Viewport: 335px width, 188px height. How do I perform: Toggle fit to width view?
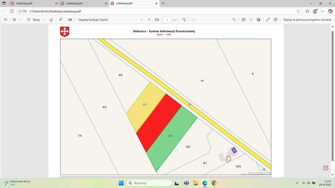(157, 20)
